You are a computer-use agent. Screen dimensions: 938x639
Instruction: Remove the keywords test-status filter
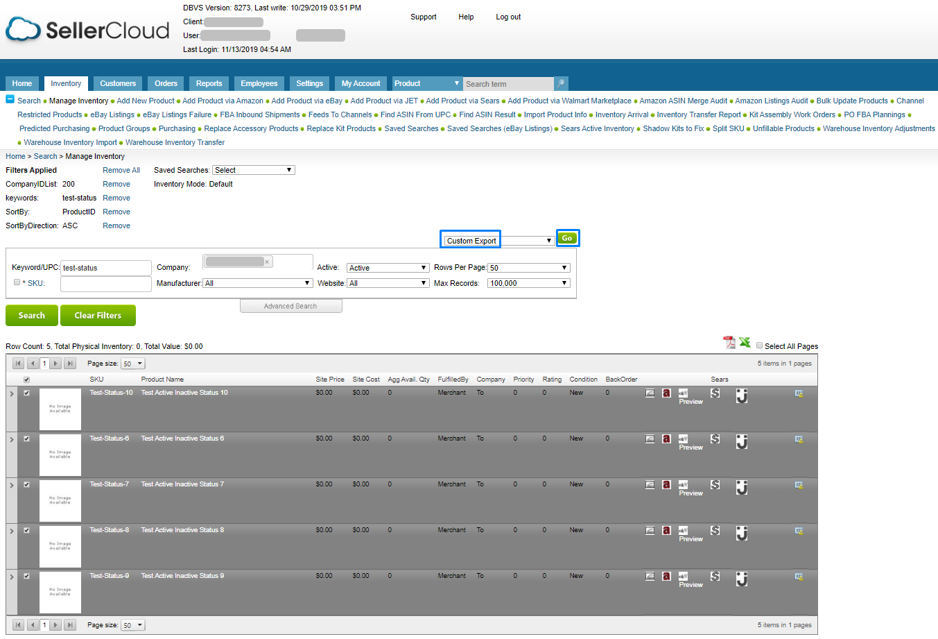point(116,198)
